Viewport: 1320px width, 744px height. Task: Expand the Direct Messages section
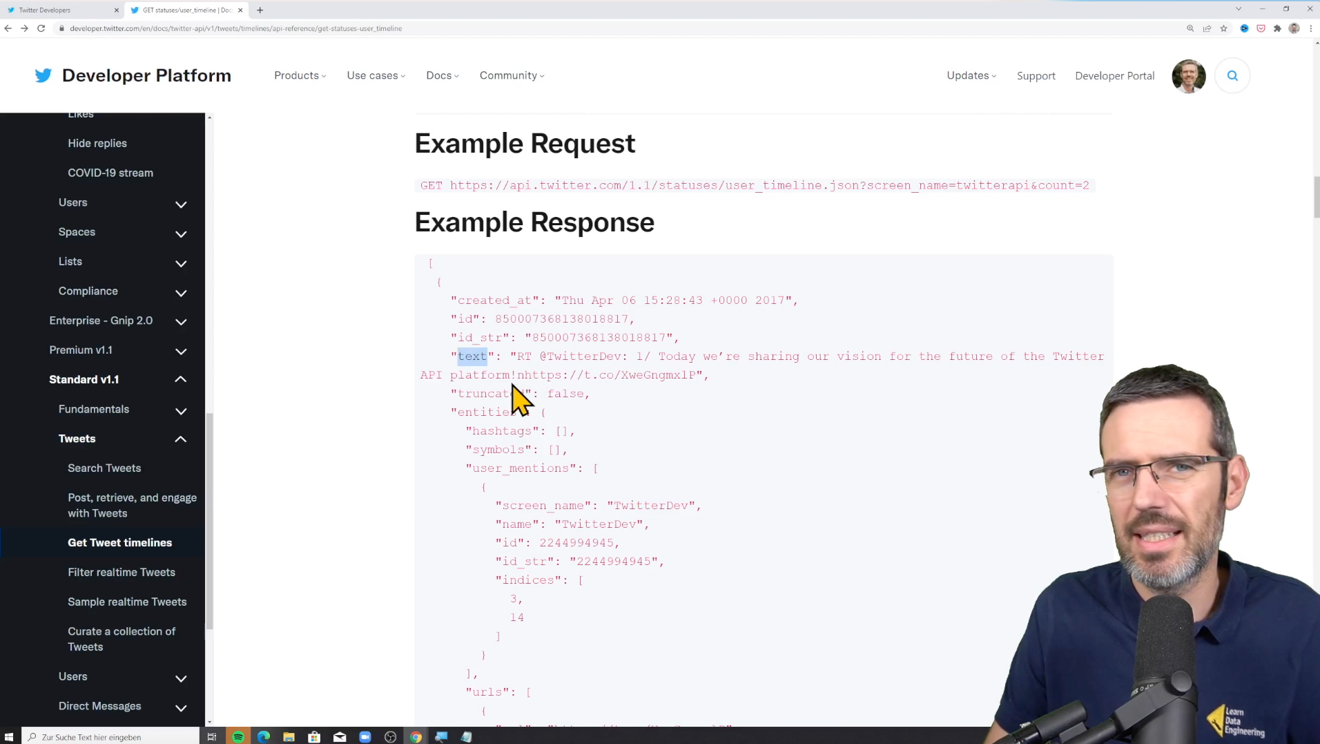[181, 708]
